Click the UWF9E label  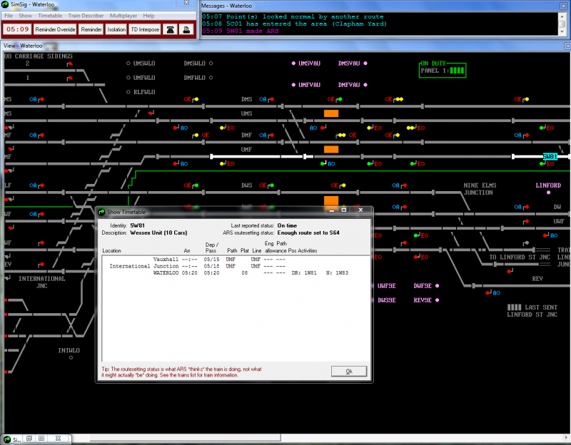click(386, 286)
